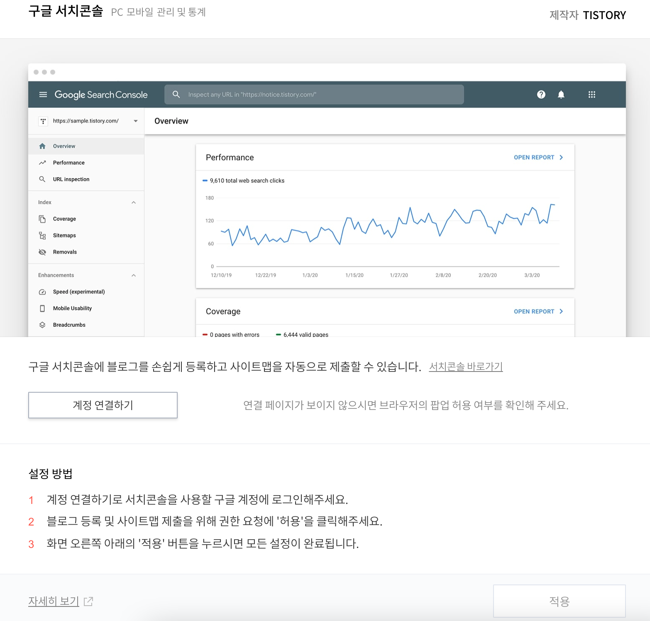
Task: Click the Speed gauge icon in sidebar
Action: point(42,292)
